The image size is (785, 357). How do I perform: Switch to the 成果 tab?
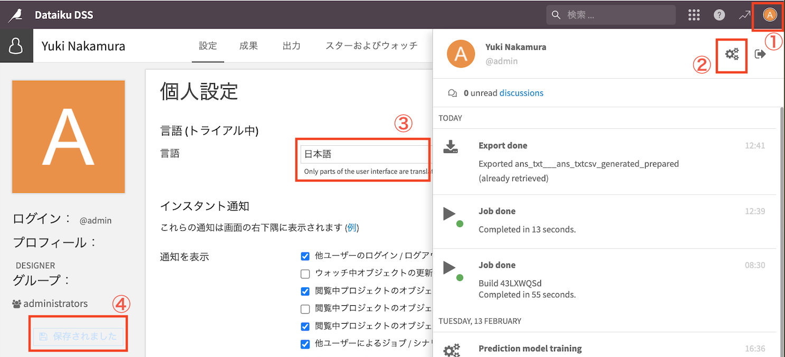[248, 46]
